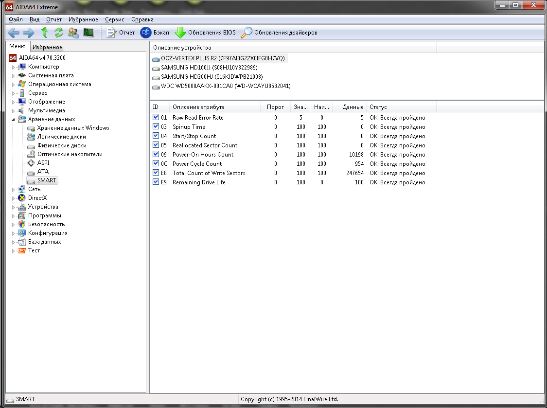This screenshot has height=408, width=547.
Task: Open Обновления BIOS green download icon
Action: (180, 33)
